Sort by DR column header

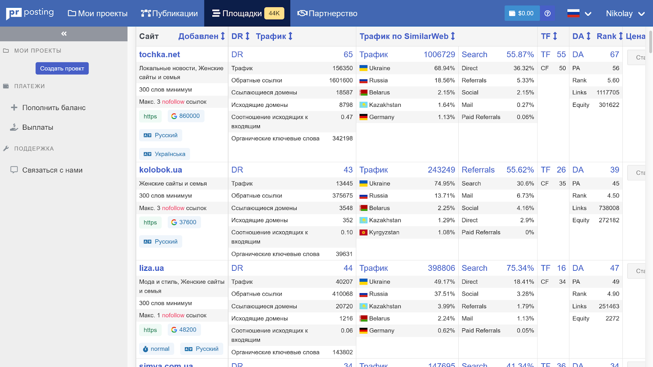coord(240,36)
